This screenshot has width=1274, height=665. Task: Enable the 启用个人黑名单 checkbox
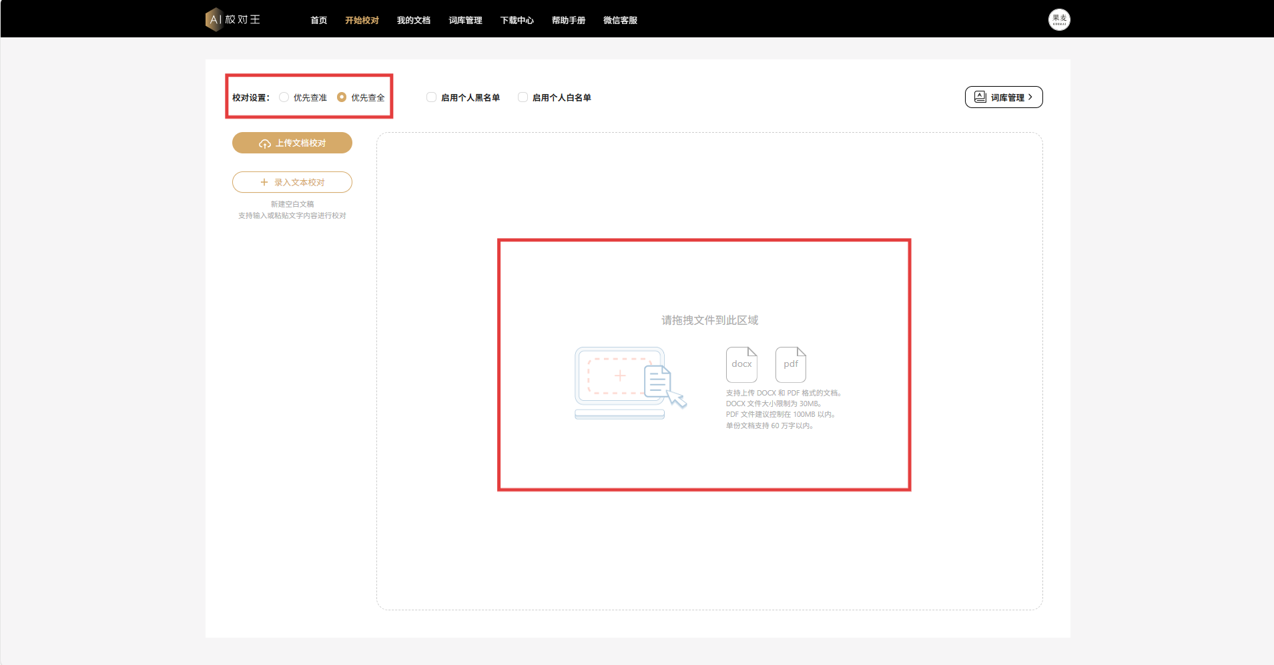tap(432, 97)
